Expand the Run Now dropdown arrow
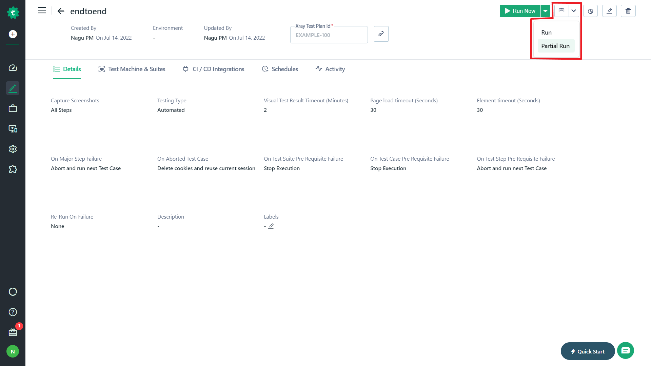The image size is (651, 366). [545, 11]
